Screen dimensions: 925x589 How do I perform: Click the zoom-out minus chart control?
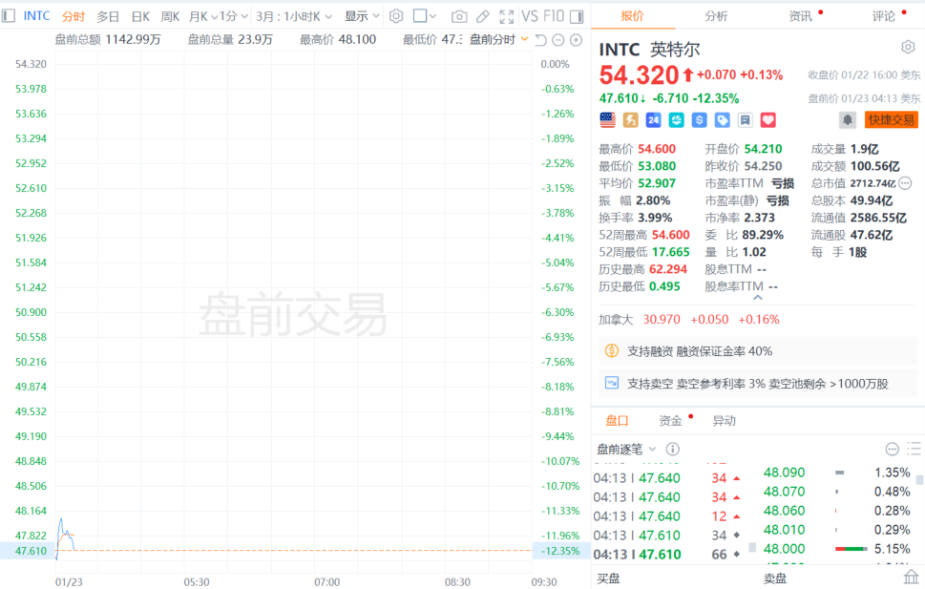coord(558,39)
